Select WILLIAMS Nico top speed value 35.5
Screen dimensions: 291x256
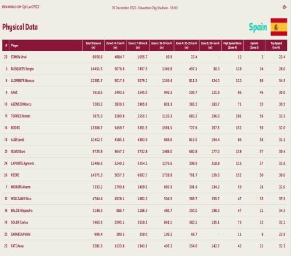tap(282, 199)
